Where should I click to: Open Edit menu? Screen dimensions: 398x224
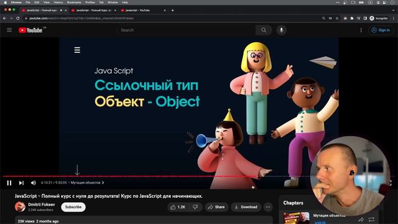click(x=37, y=2)
